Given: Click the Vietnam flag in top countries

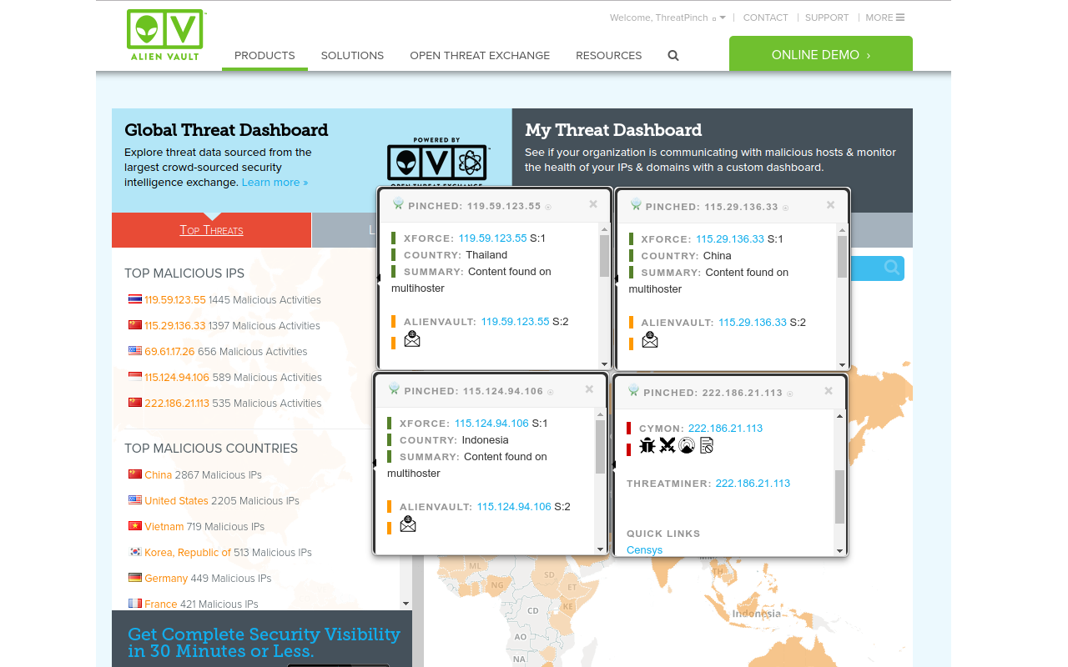Looking at the screenshot, I should pos(135,526).
